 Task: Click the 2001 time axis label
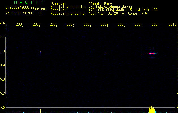[x=19, y=24]
